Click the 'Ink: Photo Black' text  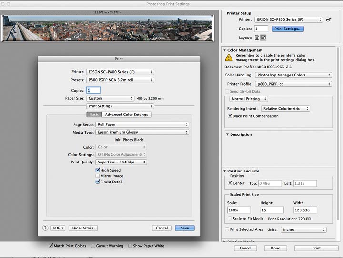129,140
